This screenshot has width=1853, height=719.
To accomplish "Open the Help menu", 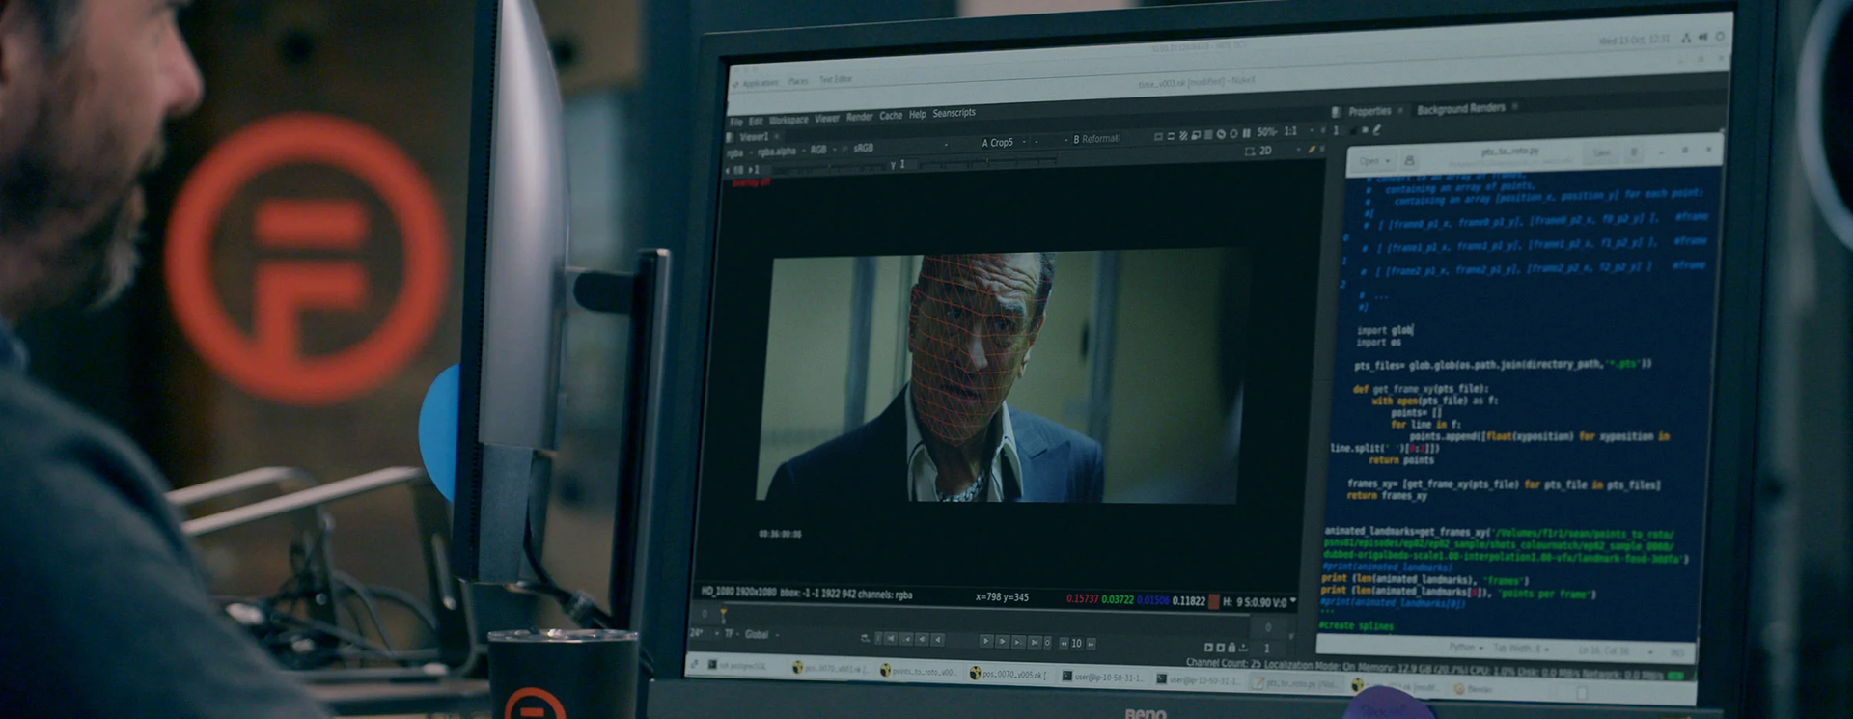I will tap(918, 115).
